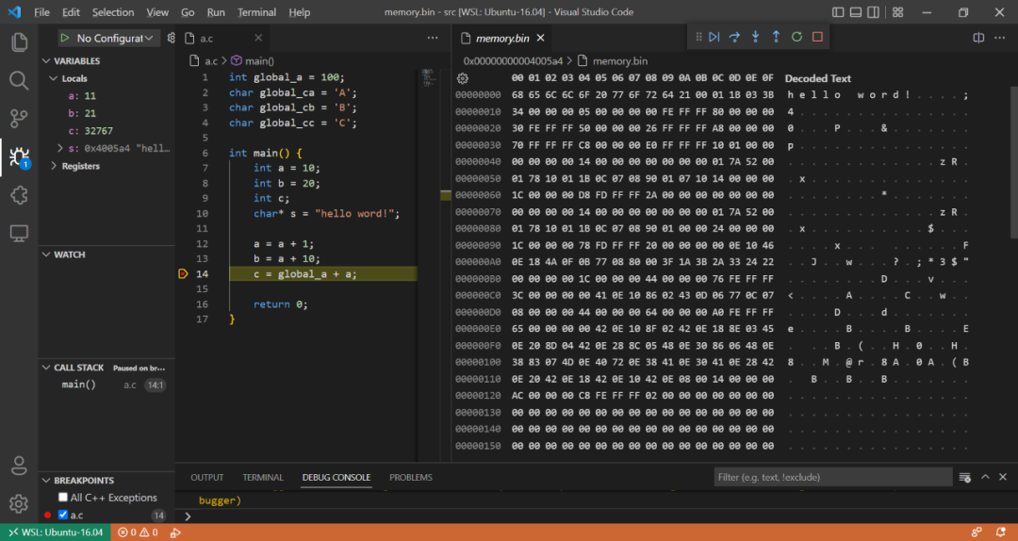This screenshot has width=1018, height=541.
Task: Open the File menu
Action: (x=41, y=12)
